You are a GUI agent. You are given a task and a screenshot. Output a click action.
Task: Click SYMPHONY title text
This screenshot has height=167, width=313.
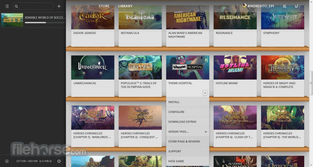271,33
